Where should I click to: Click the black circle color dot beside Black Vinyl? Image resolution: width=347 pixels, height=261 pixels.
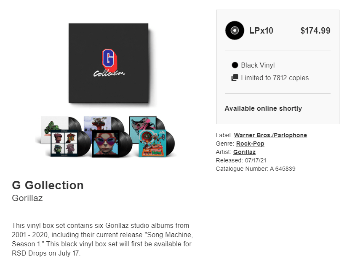click(x=235, y=65)
